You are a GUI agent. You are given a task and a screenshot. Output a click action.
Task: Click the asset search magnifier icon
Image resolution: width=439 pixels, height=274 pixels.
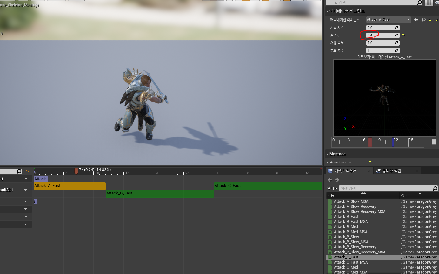tap(435, 188)
